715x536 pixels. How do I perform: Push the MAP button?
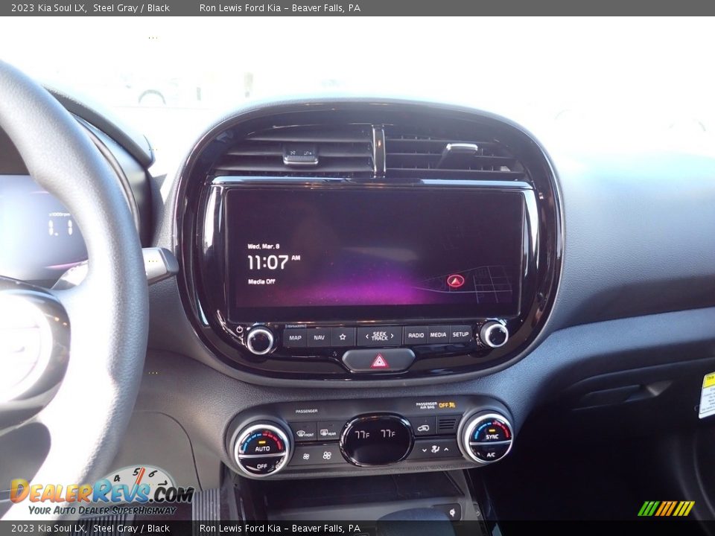[x=295, y=338]
